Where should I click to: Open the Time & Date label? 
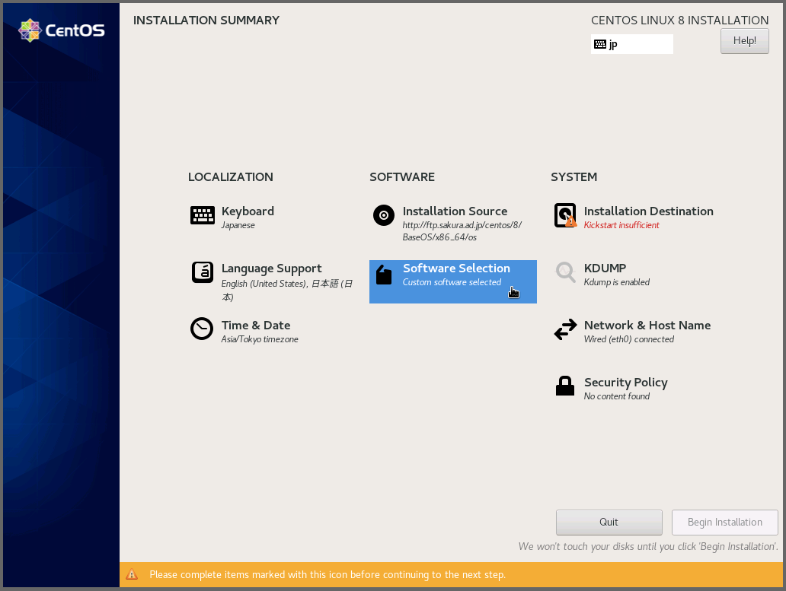[255, 326]
